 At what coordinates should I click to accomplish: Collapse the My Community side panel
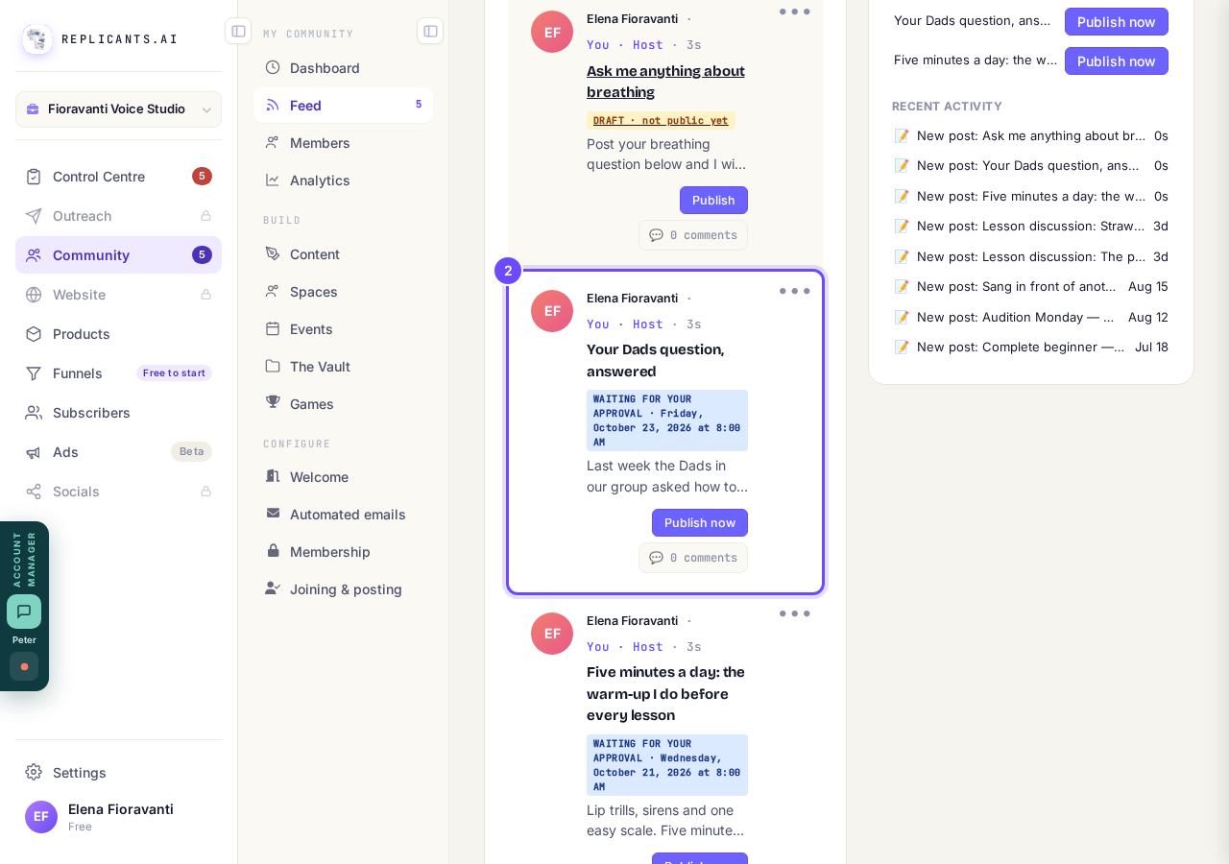pos(430,31)
